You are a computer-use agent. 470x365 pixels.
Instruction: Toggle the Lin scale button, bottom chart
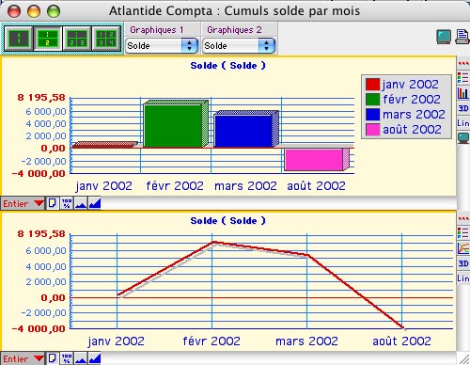(463, 278)
